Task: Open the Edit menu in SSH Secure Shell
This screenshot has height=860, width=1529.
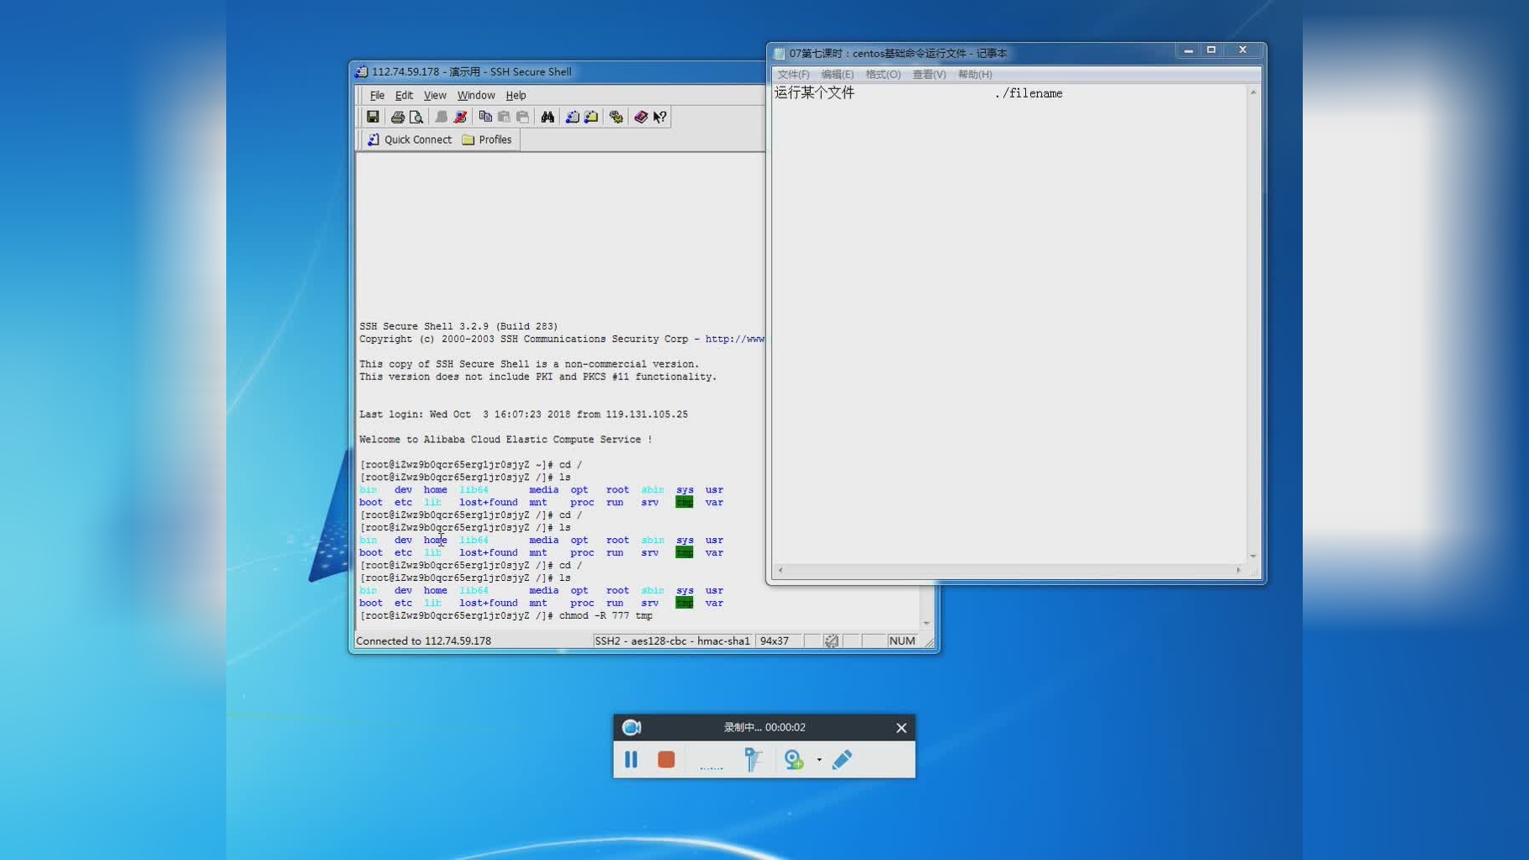Action: point(404,95)
